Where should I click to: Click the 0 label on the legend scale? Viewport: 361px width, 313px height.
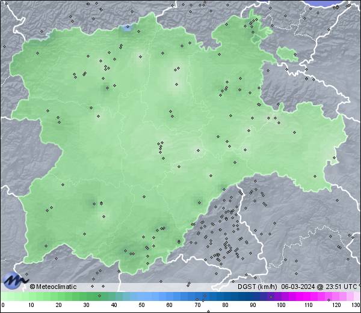pos(2,305)
